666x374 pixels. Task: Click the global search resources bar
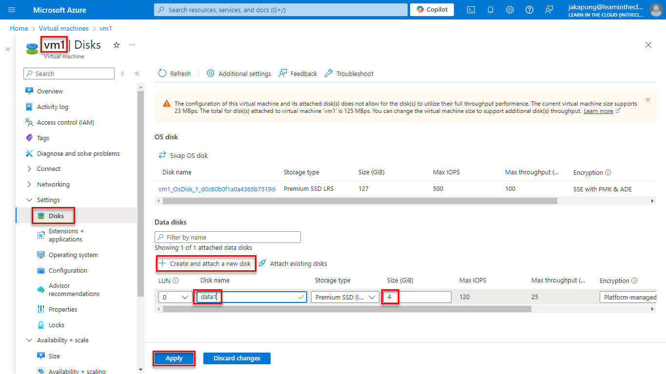[280, 10]
